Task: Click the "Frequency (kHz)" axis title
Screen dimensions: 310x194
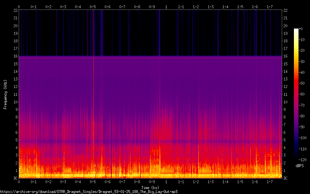Action: 5,94
